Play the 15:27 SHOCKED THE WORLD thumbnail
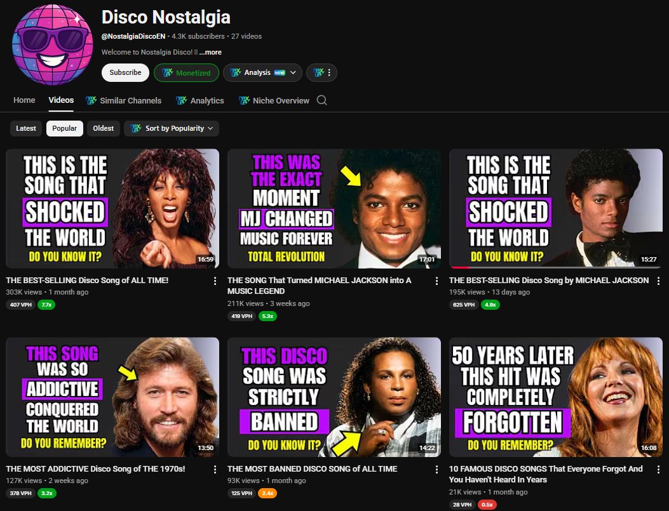669x511 pixels. [x=556, y=208]
